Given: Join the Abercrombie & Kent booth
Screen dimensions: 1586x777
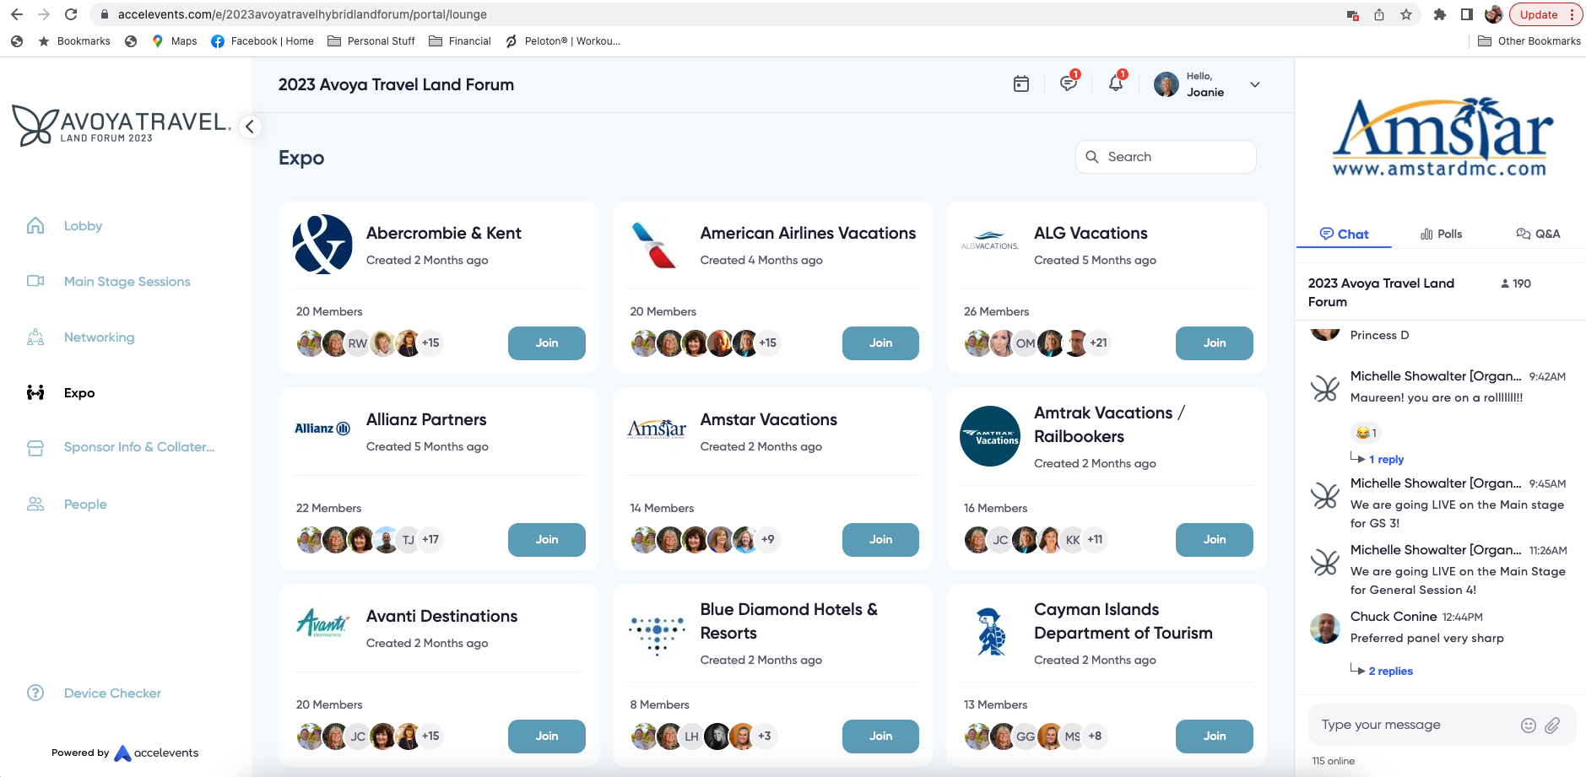Looking at the screenshot, I should tap(546, 343).
